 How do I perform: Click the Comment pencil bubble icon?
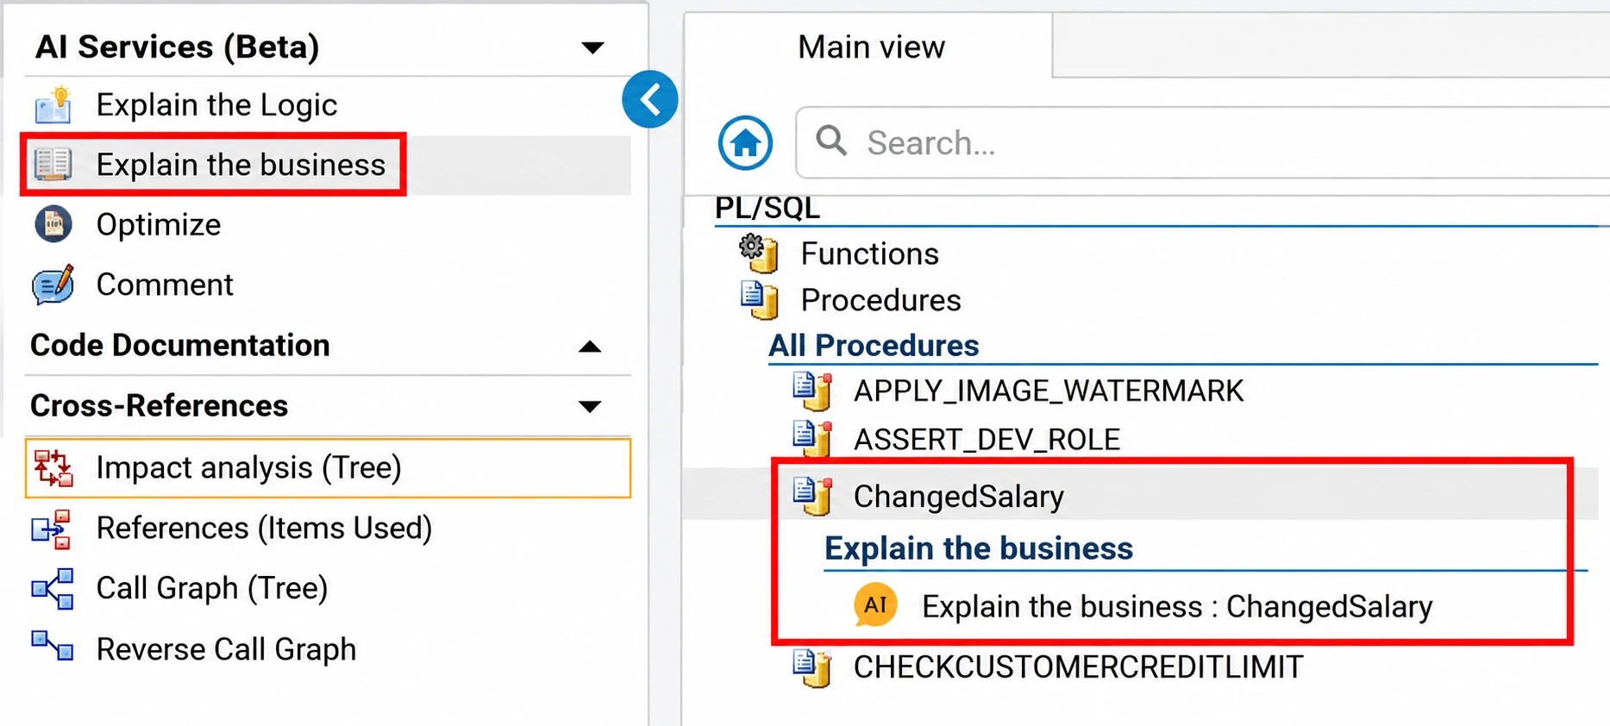[53, 285]
